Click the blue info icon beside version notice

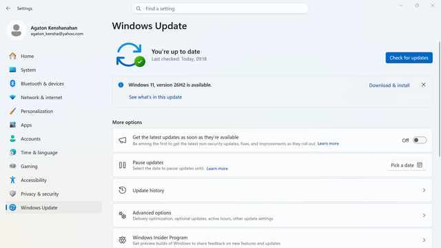121,85
